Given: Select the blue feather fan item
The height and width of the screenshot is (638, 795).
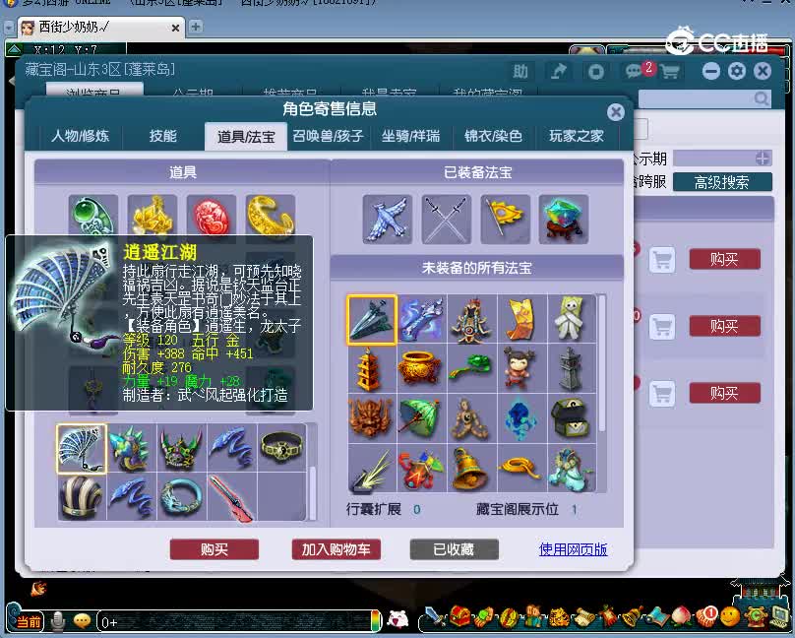Looking at the screenshot, I should (82, 449).
